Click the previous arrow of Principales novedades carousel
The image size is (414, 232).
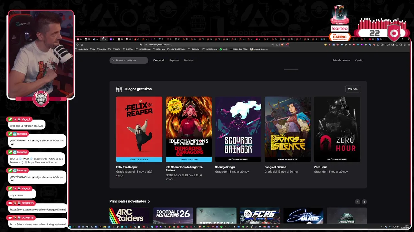tap(357, 202)
